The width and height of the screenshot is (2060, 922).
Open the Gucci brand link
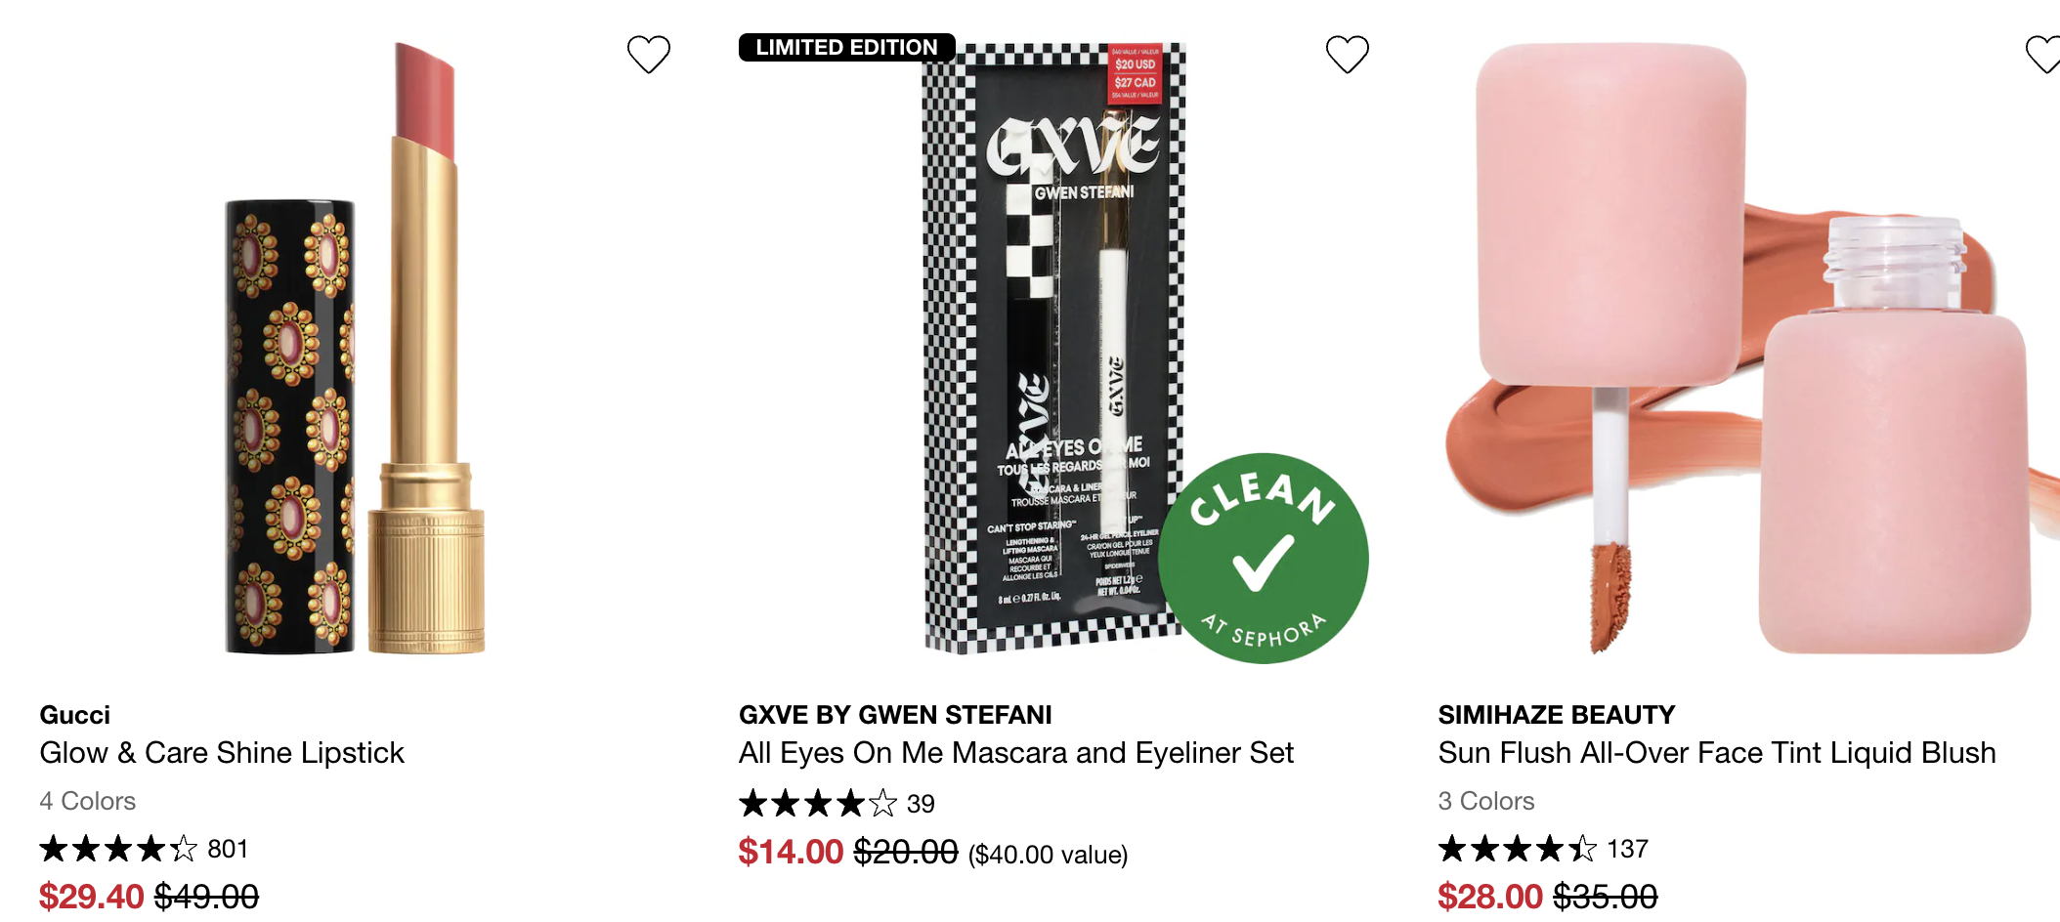(74, 715)
